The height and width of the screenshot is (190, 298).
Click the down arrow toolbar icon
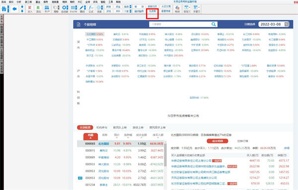[x=22, y=11]
